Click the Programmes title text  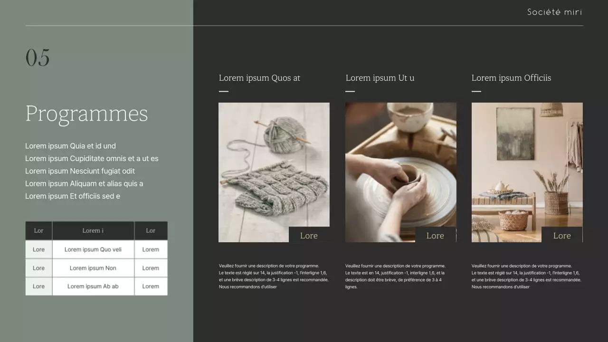[86, 114]
